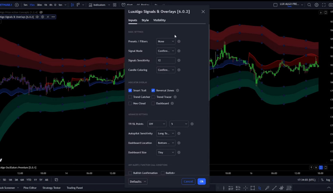This screenshot has width=333, height=193.
Task: Show info for Dashboard Size
Action: click(x=179, y=152)
